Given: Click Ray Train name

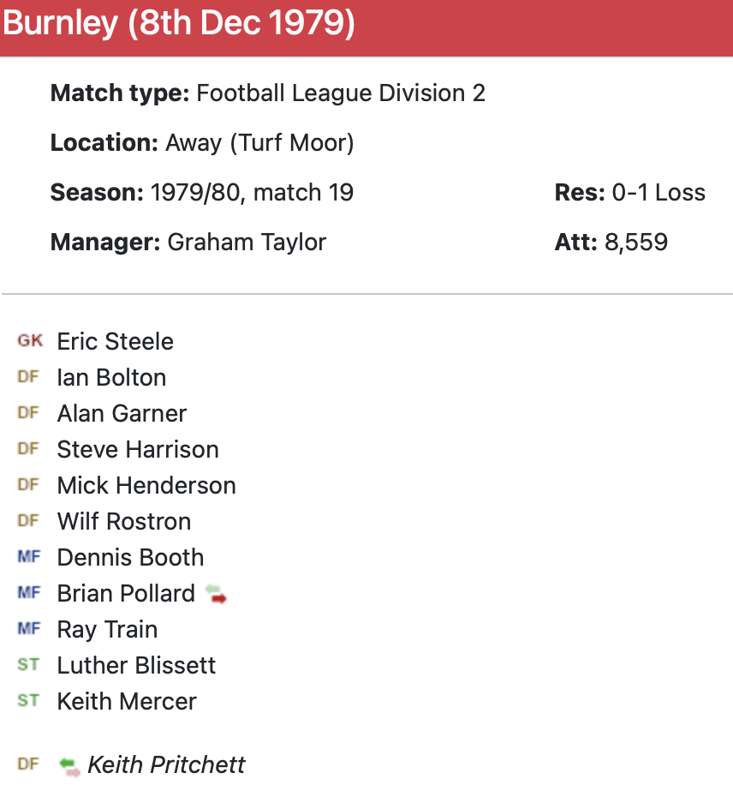Looking at the screenshot, I should [x=107, y=629].
